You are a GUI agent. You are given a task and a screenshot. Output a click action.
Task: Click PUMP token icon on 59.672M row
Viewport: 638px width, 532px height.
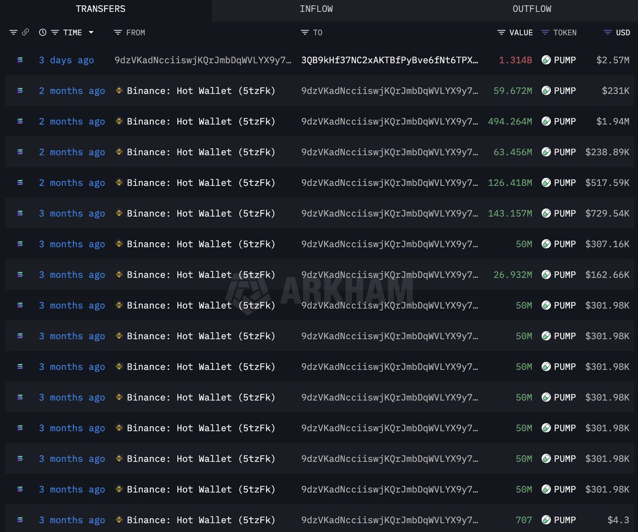[x=546, y=91]
